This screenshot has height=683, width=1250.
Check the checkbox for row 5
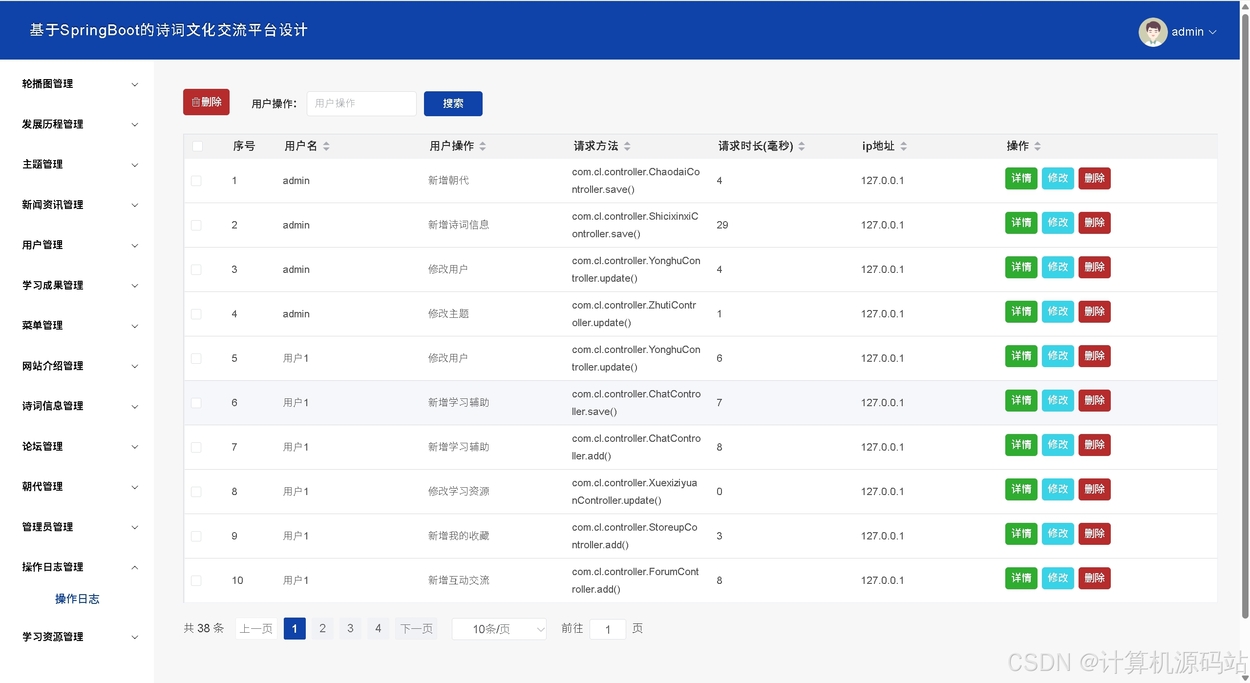196,358
